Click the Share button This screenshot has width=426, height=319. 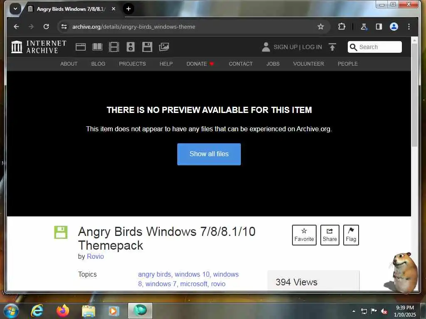[x=329, y=235]
